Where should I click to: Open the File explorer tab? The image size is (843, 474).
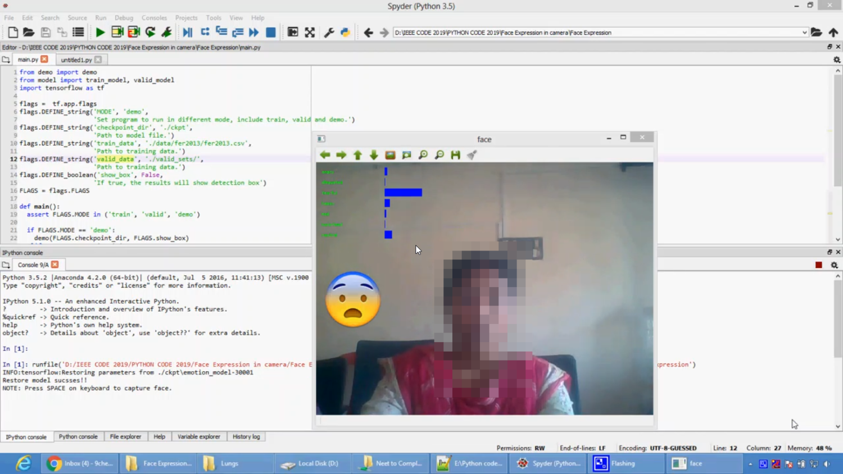pos(125,436)
